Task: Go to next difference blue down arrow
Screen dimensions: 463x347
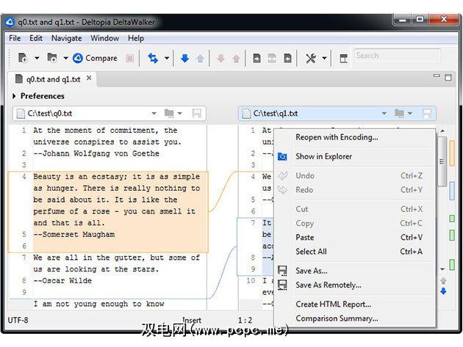Action: pyautogui.click(x=185, y=59)
